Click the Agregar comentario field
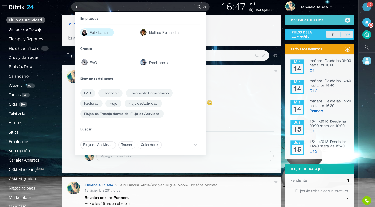This screenshot has height=207, width=375. click(185, 156)
